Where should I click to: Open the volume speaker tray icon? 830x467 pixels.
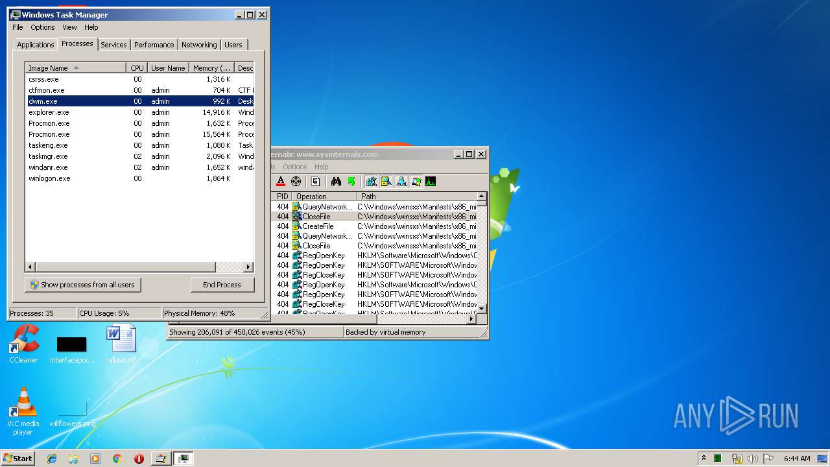pyautogui.click(x=752, y=459)
